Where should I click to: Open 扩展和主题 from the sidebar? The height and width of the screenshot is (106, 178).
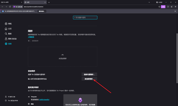pyautogui.click(x=10, y=97)
